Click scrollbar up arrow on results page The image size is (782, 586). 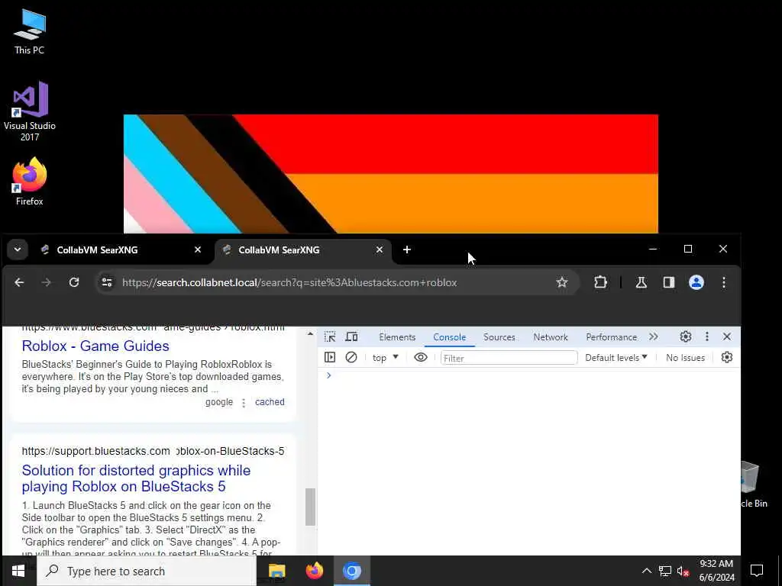tap(310, 334)
